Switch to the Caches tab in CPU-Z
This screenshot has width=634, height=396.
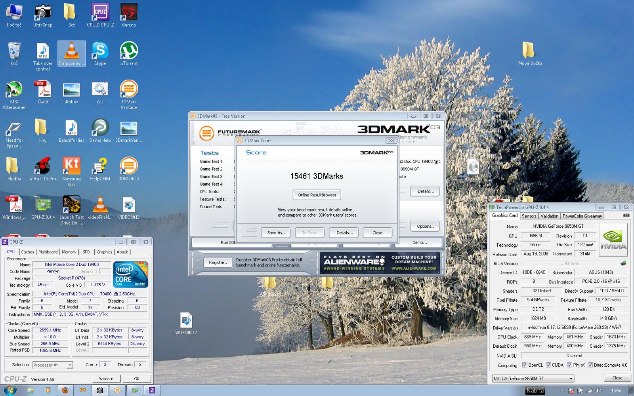(27, 252)
